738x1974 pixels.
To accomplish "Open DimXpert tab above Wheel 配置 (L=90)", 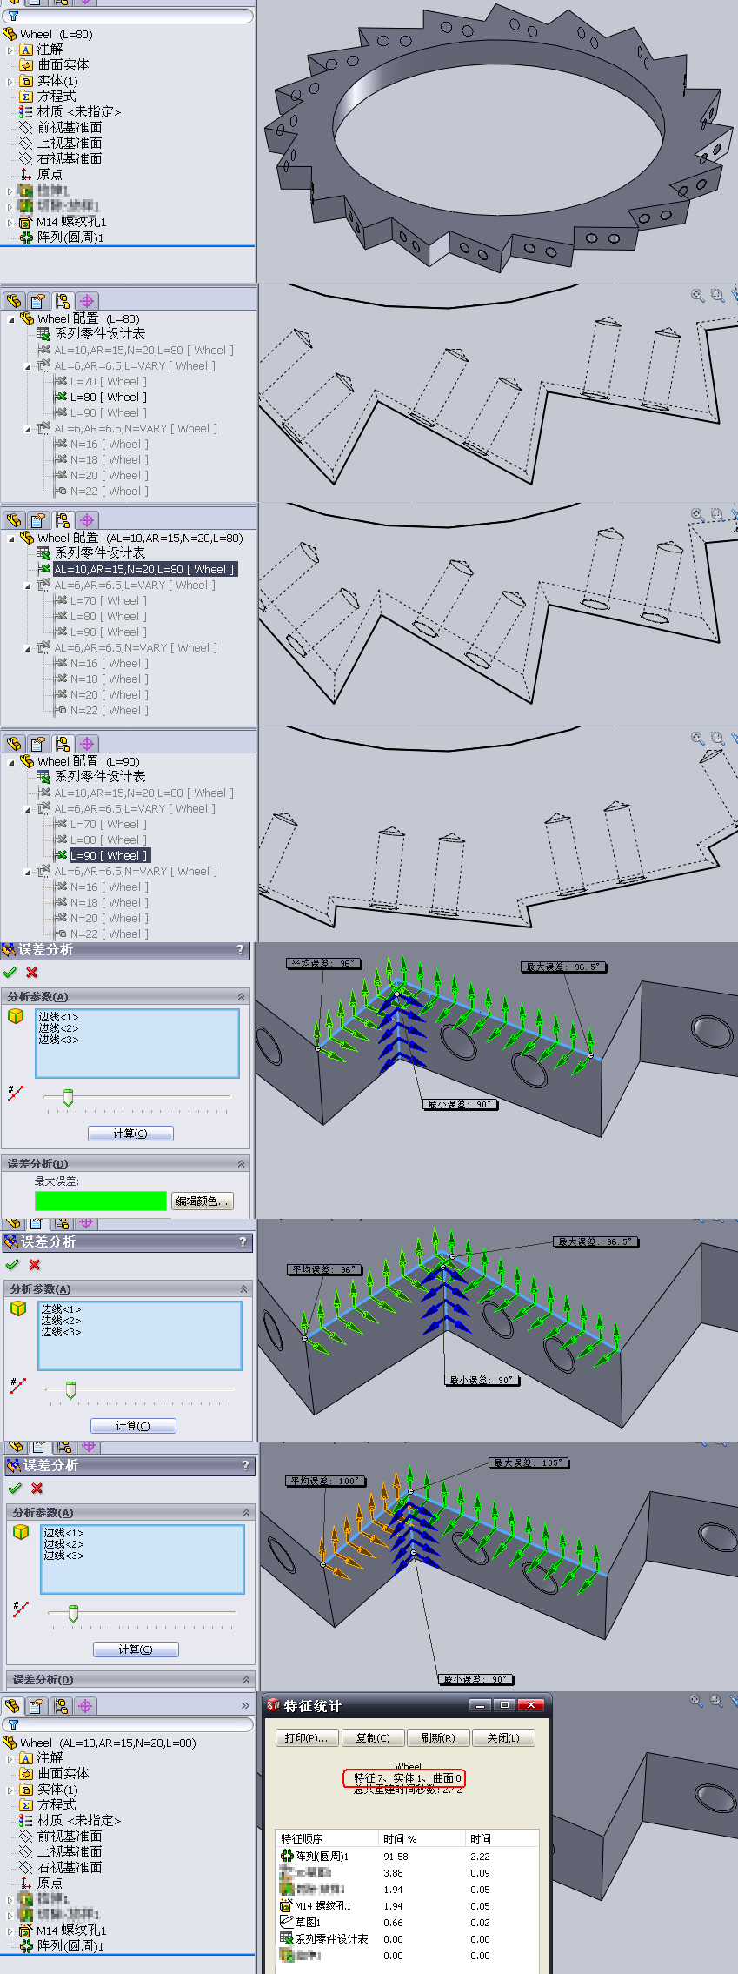I will tap(87, 744).
